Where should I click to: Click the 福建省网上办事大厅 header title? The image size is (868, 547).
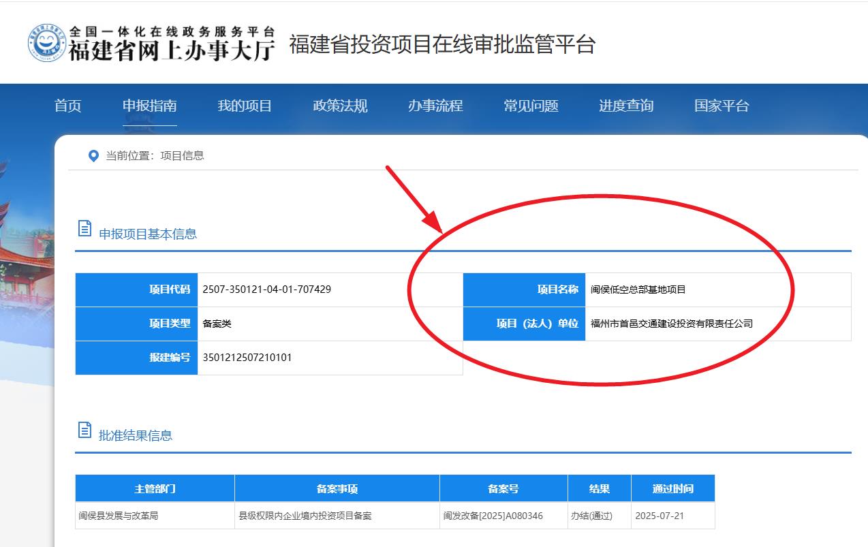[x=172, y=50]
